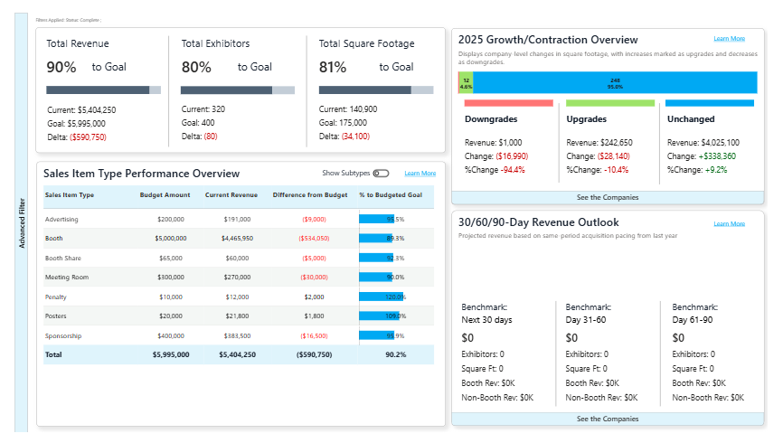783x443 pixels.
Task: Open Learn More in Growth/Contraction Overview
Action: pyautogui.click(x=729, y=39)
